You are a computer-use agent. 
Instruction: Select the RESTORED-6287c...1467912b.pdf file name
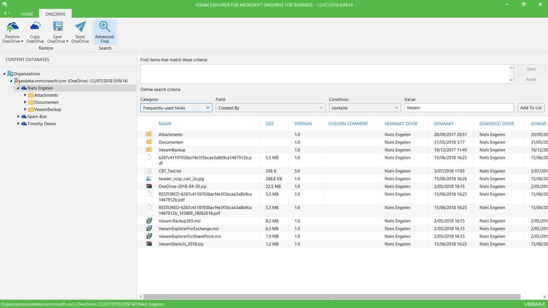click(x=205, y=197)
